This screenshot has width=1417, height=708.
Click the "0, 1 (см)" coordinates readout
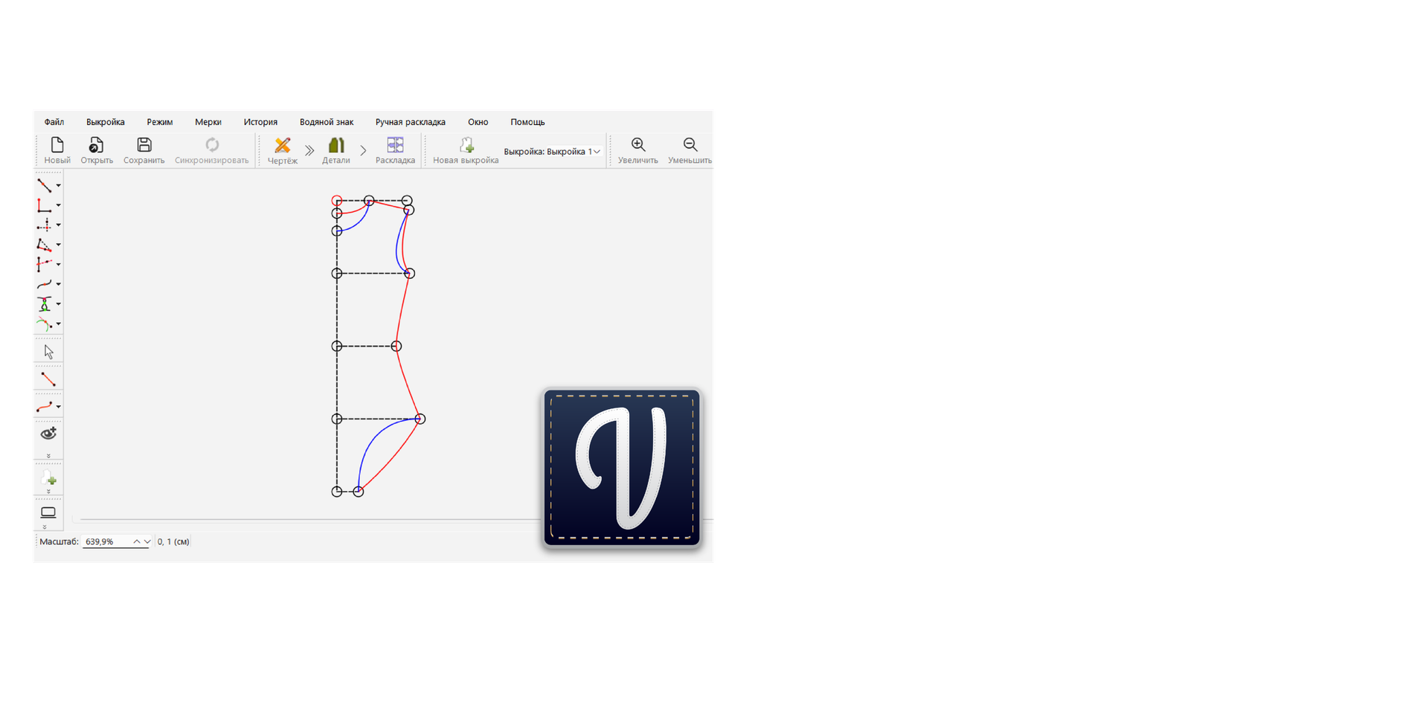pyautogui.click(x=173, y=541)
